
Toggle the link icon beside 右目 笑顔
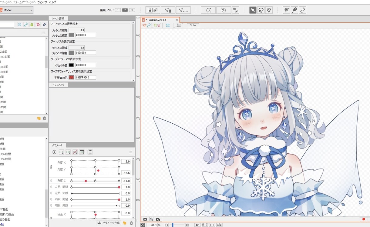51,205
